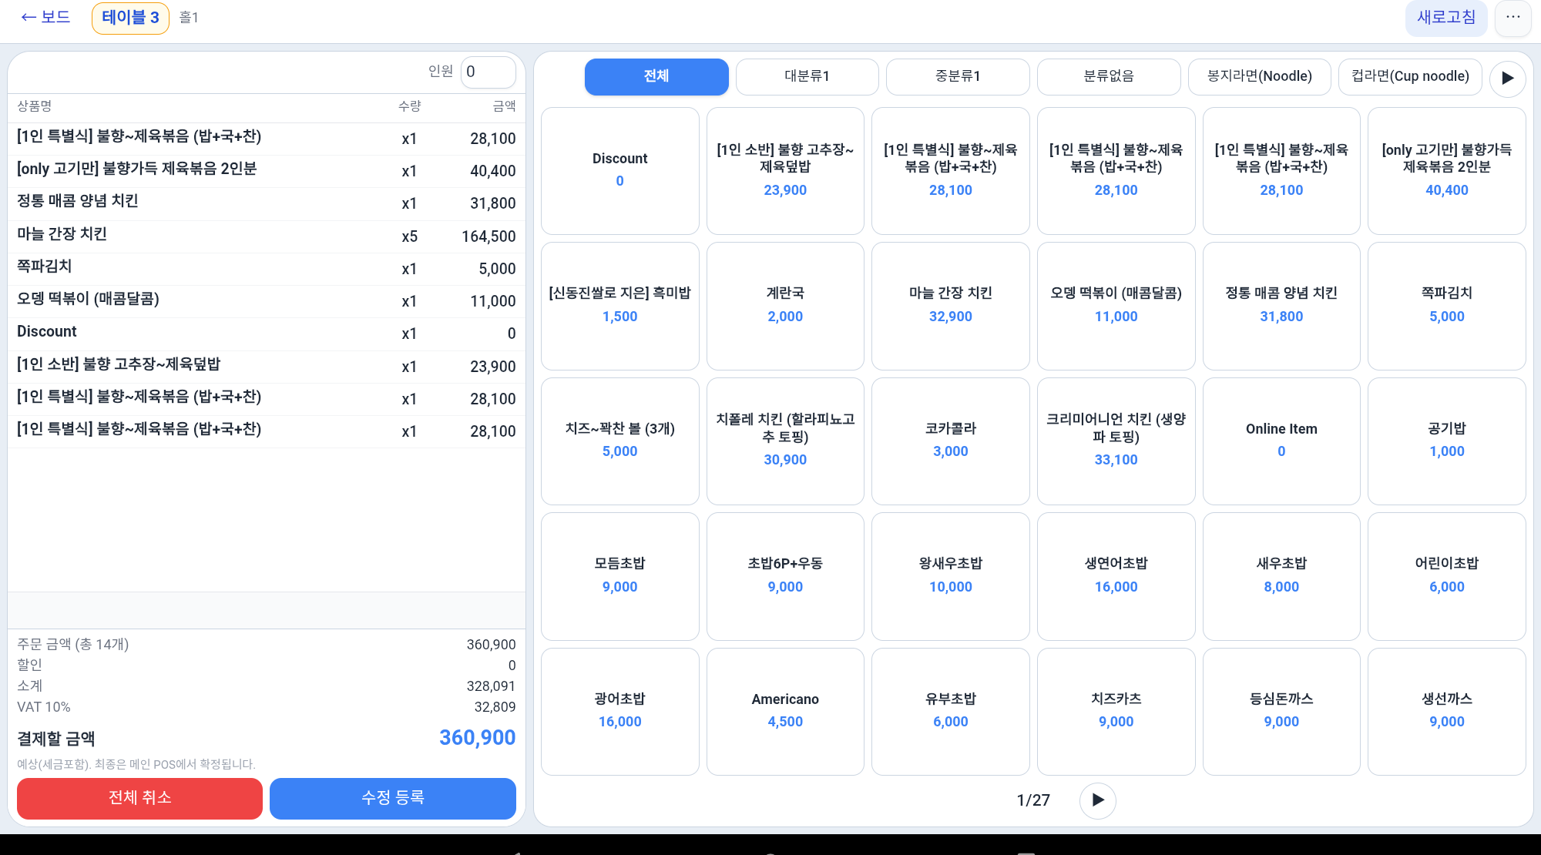
Task: Add [only 고기만] 불향가득 제육볶음 2인분 tile
Action: click(1446, 170)
